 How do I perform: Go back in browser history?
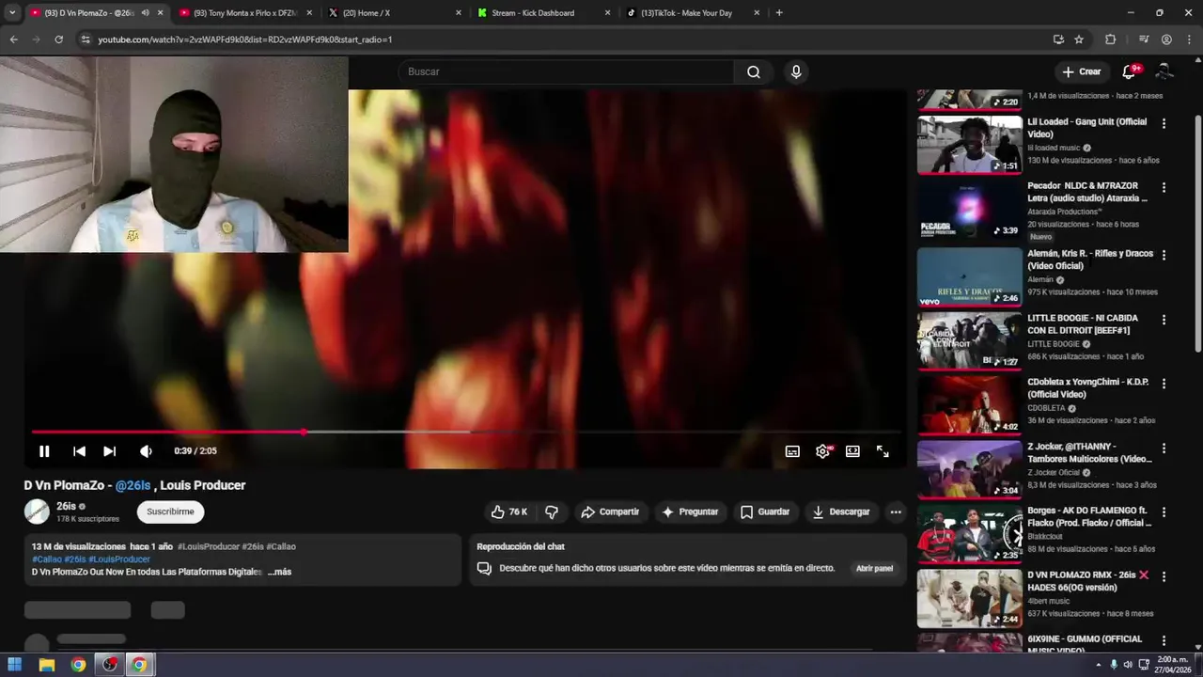click(13, 39)
